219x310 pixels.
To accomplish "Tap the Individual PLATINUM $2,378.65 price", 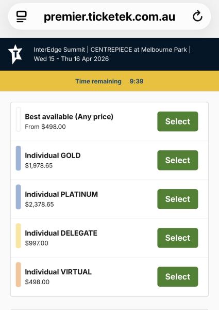I will point(39,204).
